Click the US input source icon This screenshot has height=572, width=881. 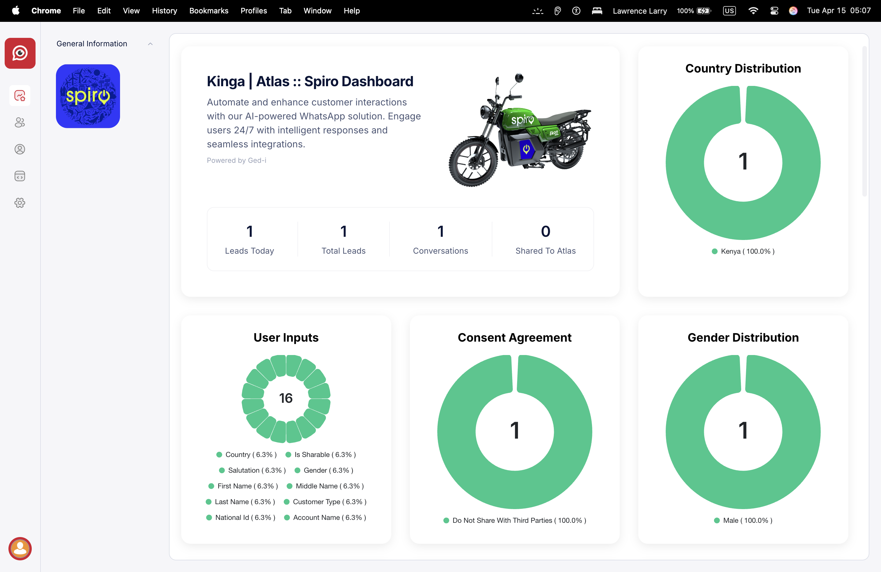pyautogui.click(x=729, y=11)
